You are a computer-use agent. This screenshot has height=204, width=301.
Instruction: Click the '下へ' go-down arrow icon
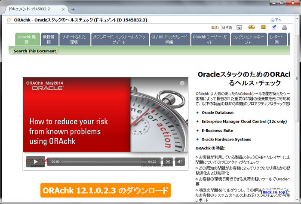(x=273, y=20)
